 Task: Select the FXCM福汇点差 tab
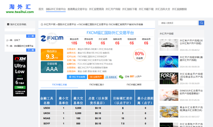pyautogui.click(x=59, y=85)
